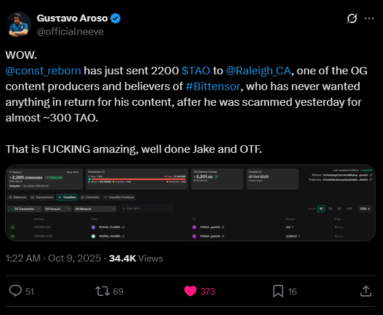This screenshot has width=383, height=315.
Task: Open the @const_reborn mention link
Action: tap(43, 71)
